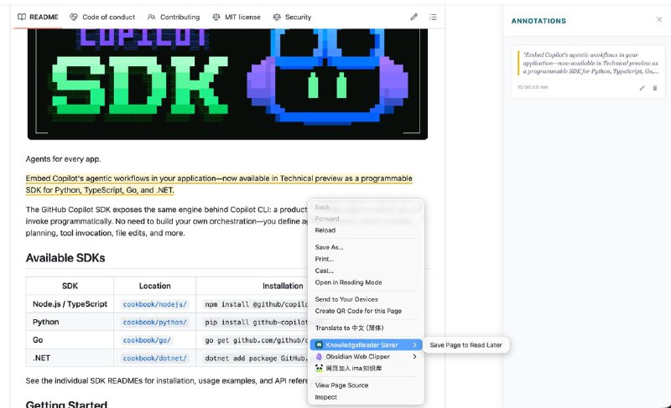Open the cookbook/python/ link
The height and width of the screenshot is (408, 671).
pyautogui.click(x=155, y=323)
